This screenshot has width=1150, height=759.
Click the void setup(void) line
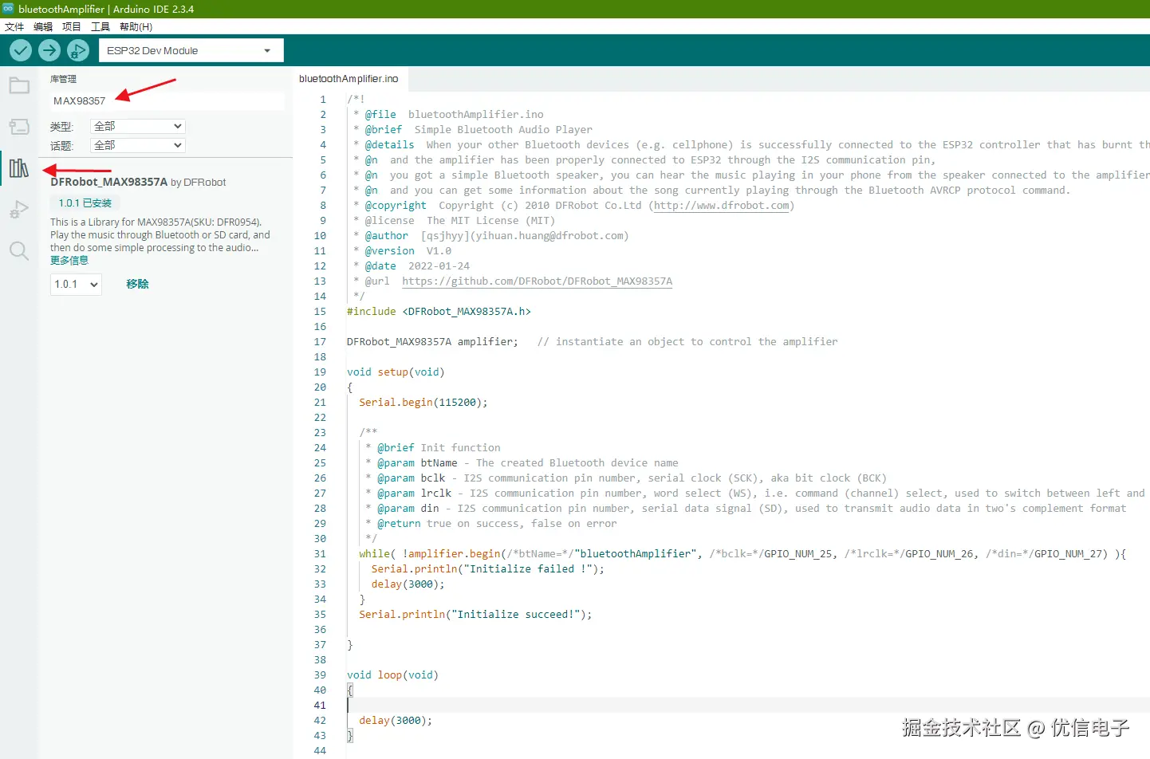pyautogui.click(x=396, y=372)
